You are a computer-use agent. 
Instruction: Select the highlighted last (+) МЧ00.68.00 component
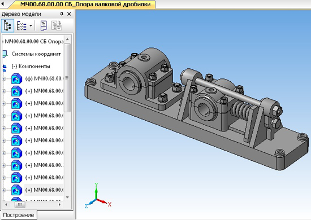coord(44,190)
